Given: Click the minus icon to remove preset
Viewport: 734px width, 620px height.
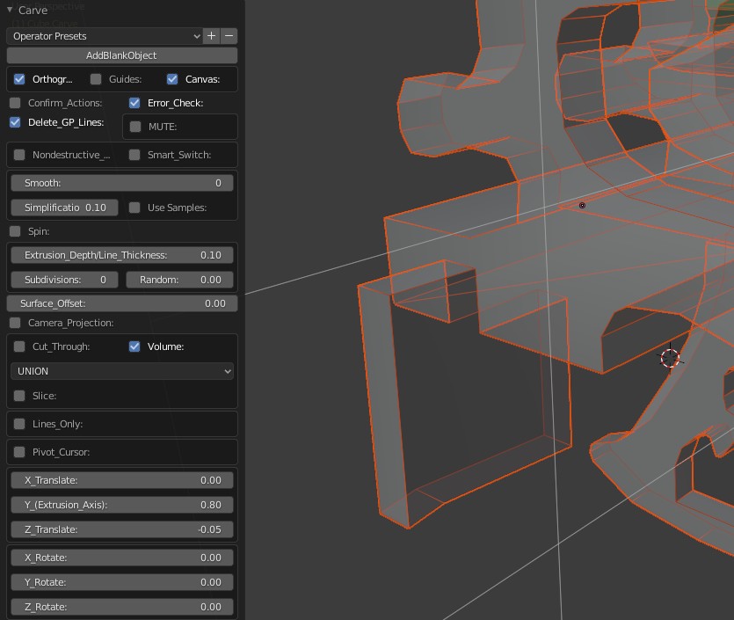Looking at the screenshot, I should coord(229,36).
